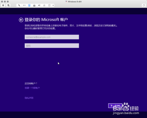This screenshot has width=147, height=118.
Task: Click the 还没有帐户？ text
Action: (31, 83)
